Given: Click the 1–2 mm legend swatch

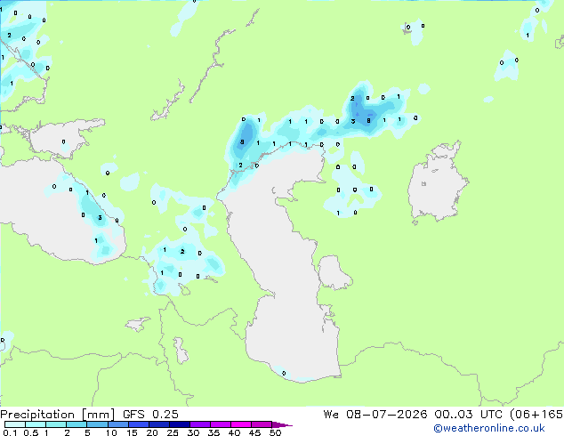Looking at the screenshot, I should click(x=56, y=424).
